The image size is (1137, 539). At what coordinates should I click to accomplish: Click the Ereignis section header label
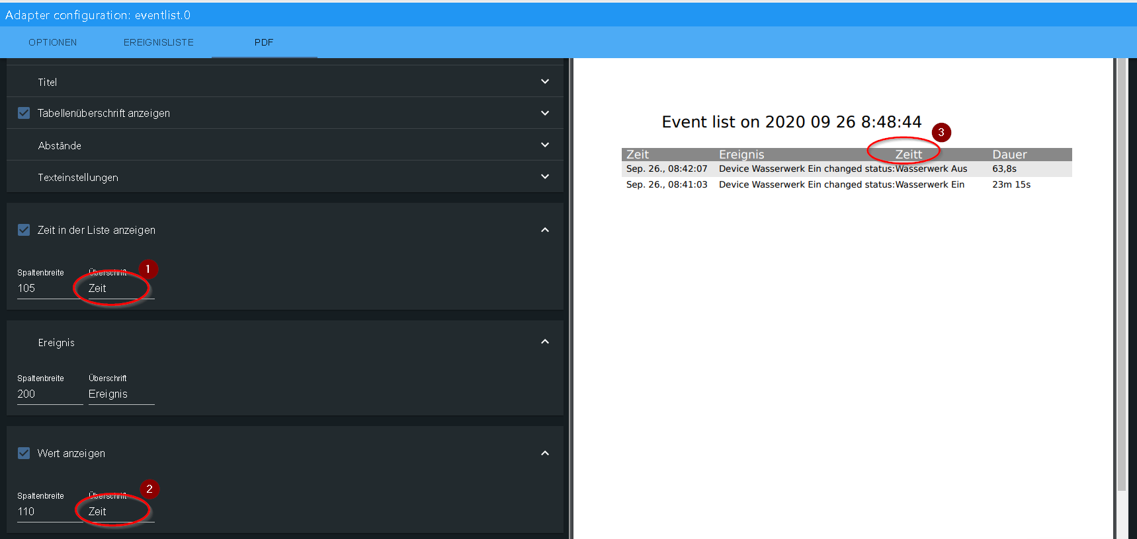pyautogui.click(x=56, y=342)
